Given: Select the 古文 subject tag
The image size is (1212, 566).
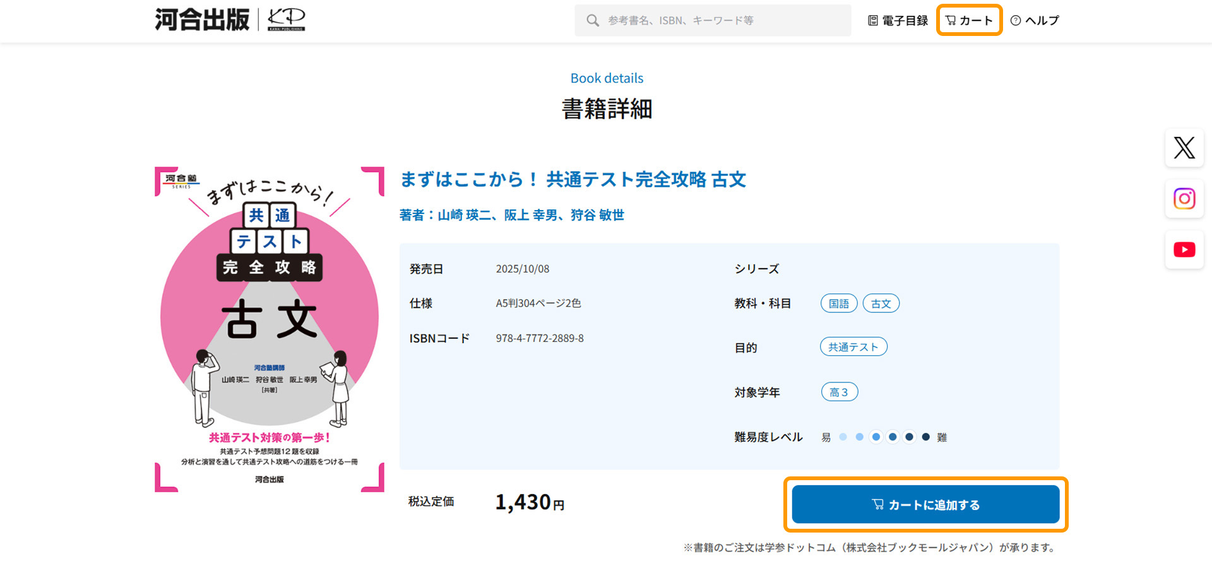Looking at the screenshot, I should click(881, 304).
